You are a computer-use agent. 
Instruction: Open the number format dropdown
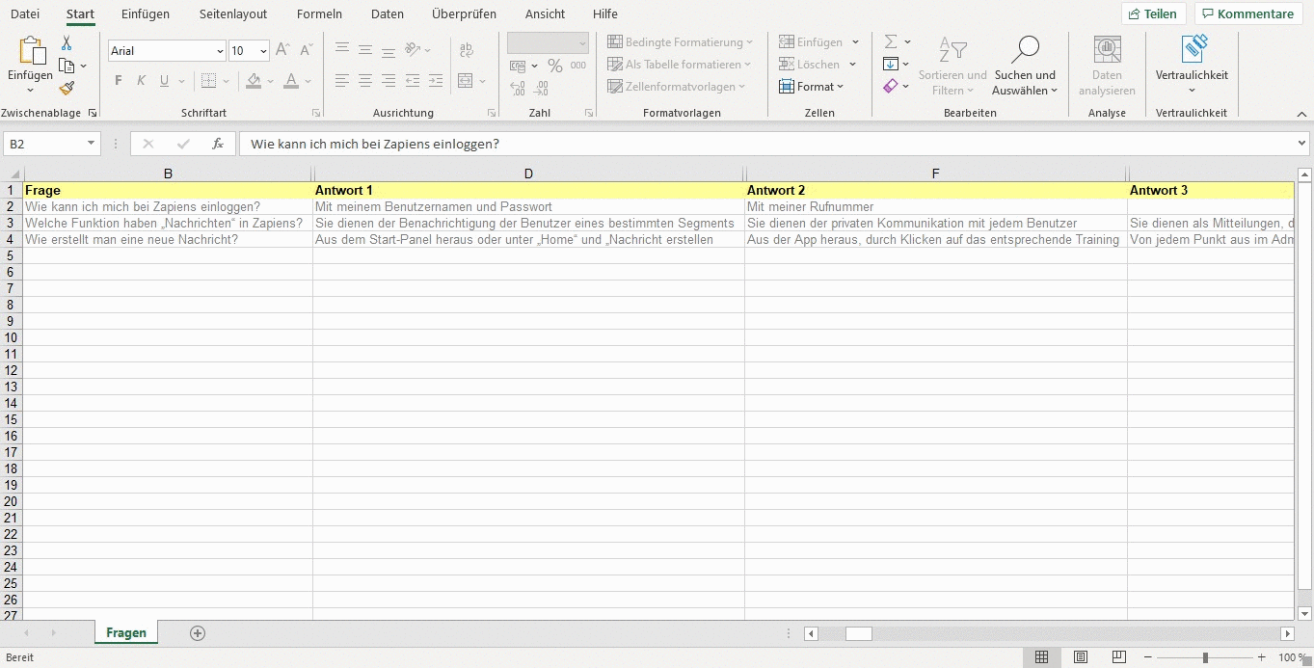pyautogui.click(x=582, y=43)
